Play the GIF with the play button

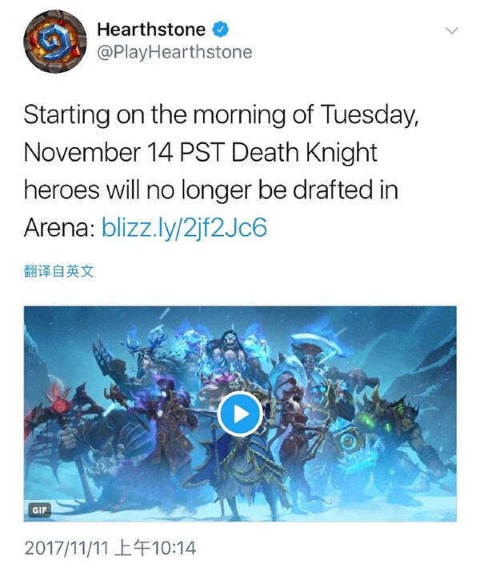[240, 414]
